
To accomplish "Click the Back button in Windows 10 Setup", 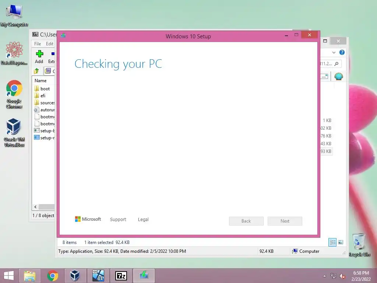I will (246, 221).
